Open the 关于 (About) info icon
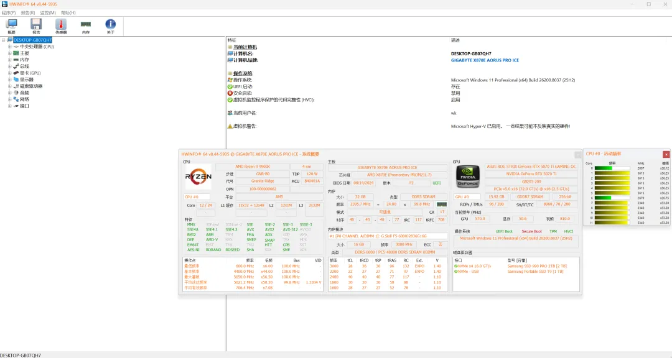The image size is (672, 358). (x=111, y=24)
